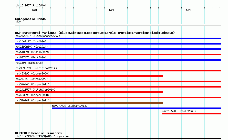Image resolution: width=228 pixels, height=140 pixels.
Task: Click the chr16:163749..166404 coordinate label
Action: [x=31, y=5]
